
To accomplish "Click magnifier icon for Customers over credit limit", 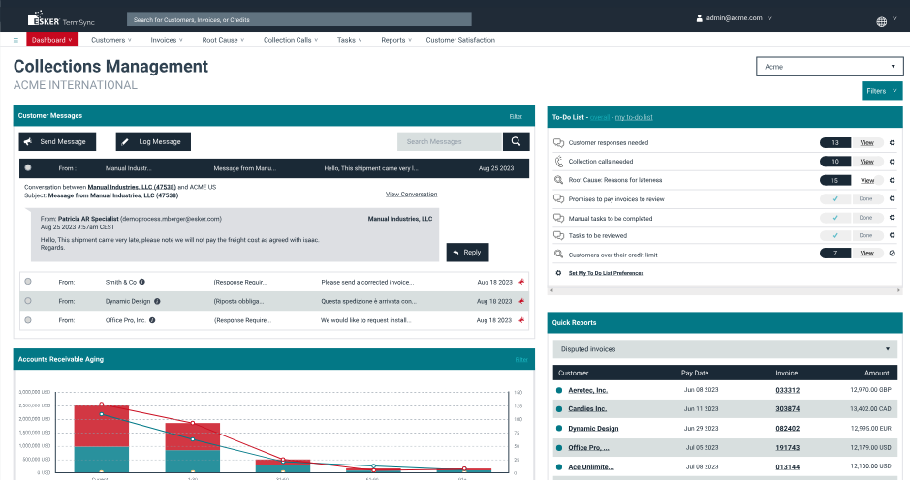I will pyautogui.click(x=558, y=254).
